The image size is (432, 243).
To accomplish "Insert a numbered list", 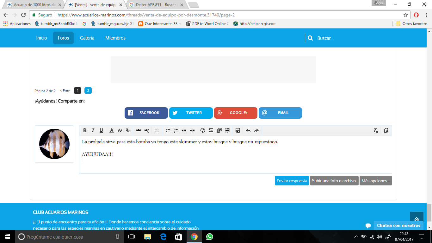I will [176, 130].
